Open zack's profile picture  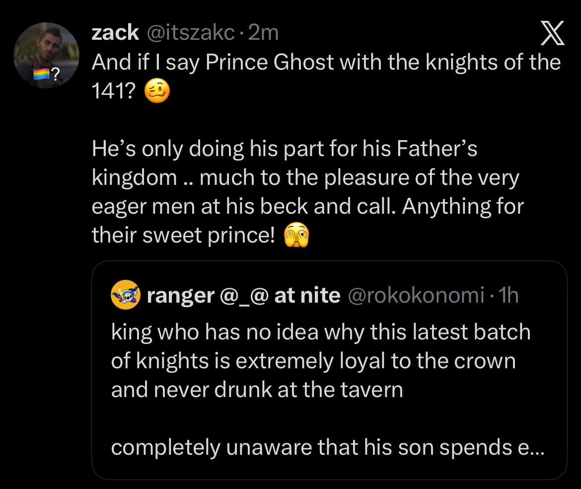coord(46,55)
